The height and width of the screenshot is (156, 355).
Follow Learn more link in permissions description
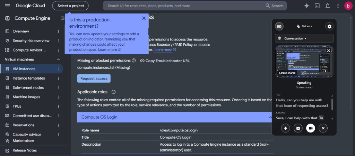pos(165,50)
